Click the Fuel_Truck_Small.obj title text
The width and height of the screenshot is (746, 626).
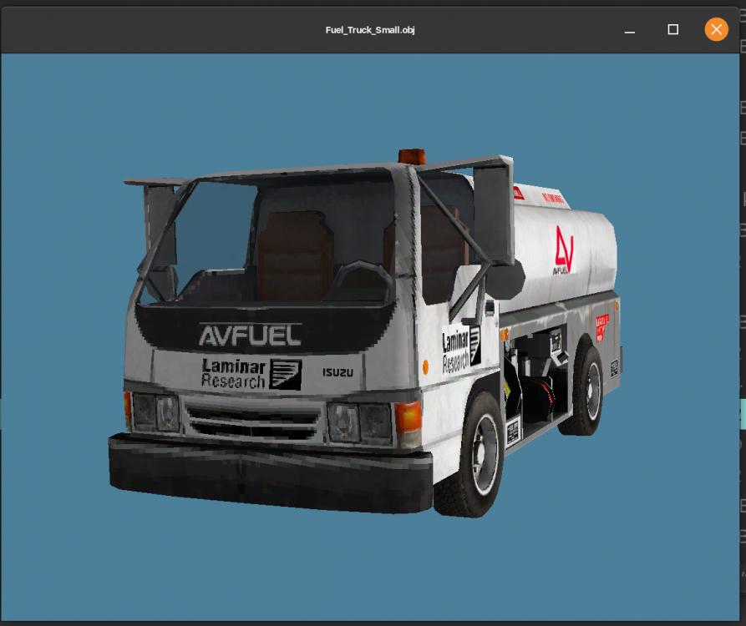(x=370, y=30)
